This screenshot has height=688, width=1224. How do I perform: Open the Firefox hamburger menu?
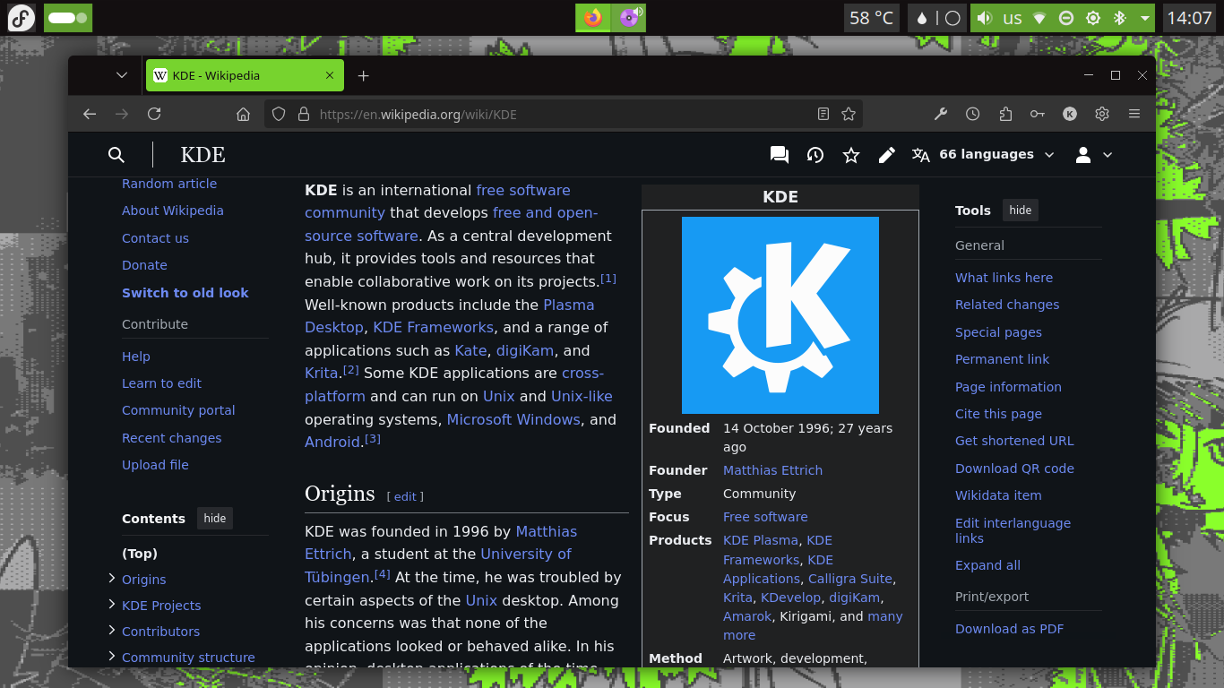[x=1134, y=114]
